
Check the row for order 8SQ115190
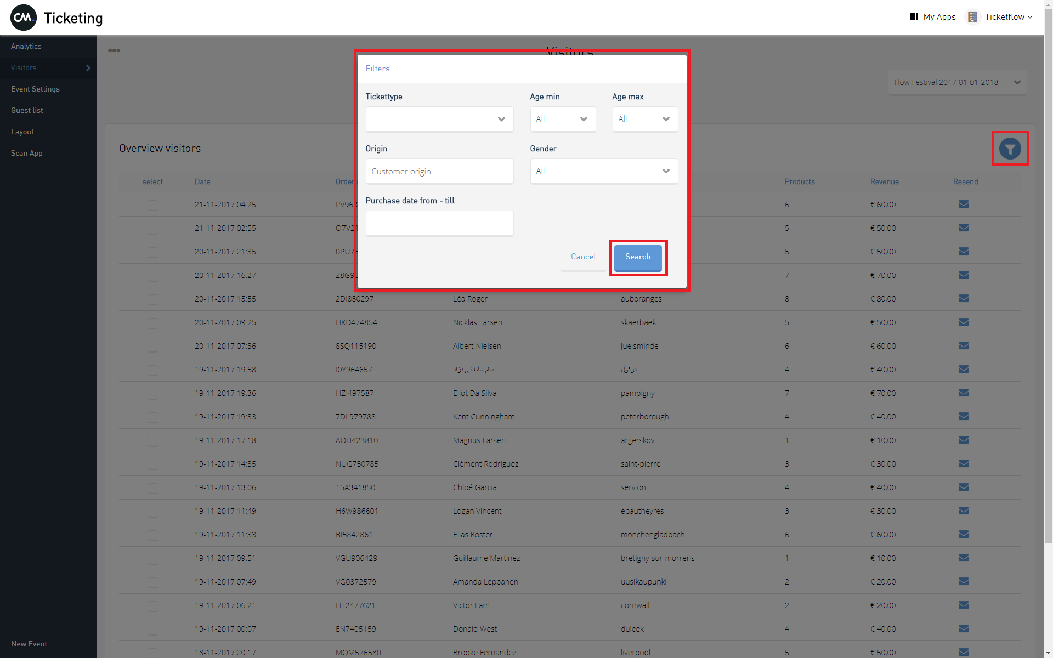(x=153, y=347)
